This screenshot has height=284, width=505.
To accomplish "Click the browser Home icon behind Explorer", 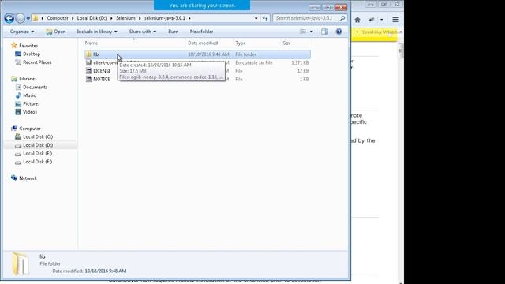I will [x=357, y=20].
